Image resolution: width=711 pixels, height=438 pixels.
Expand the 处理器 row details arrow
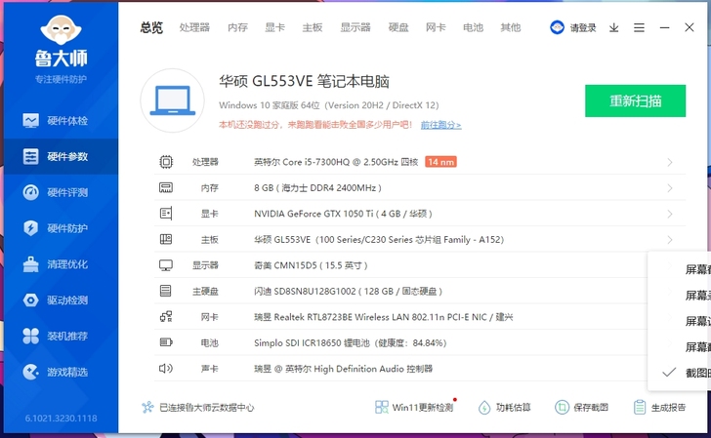[x=670, y=162]
